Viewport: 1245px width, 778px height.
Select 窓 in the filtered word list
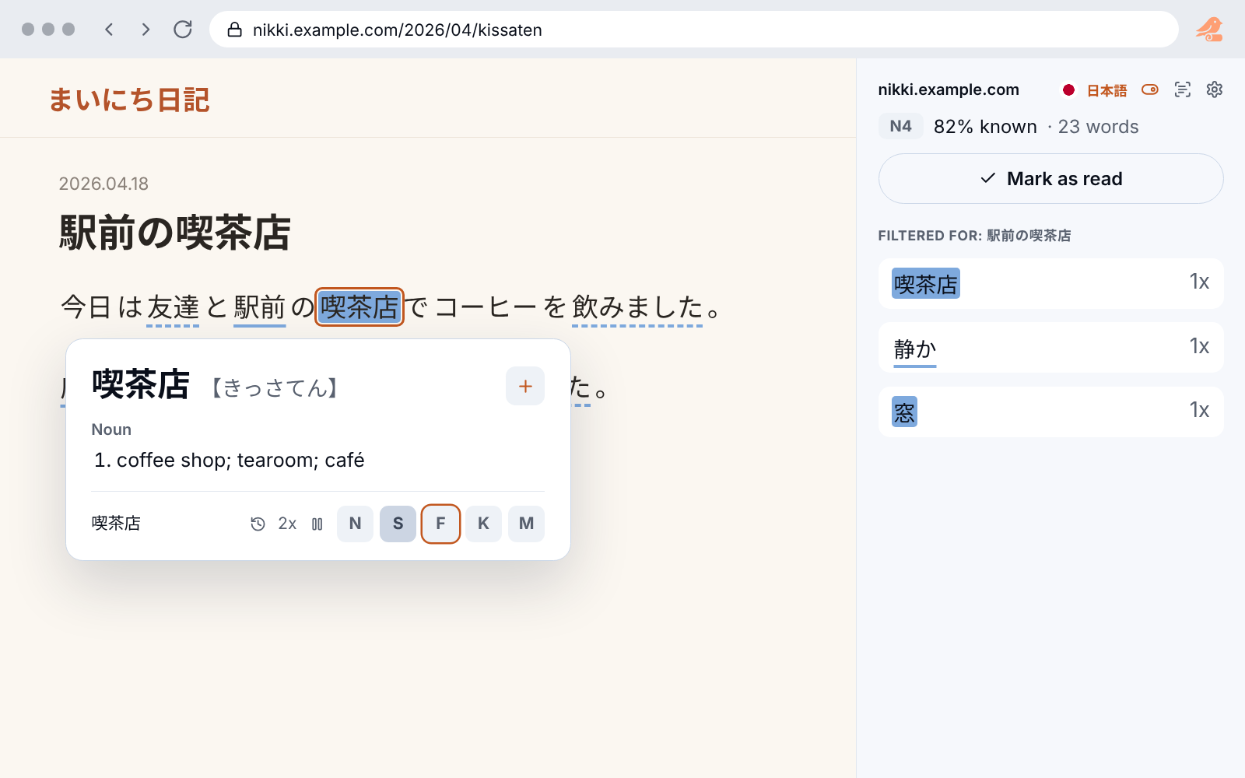tap(1050, 412)
